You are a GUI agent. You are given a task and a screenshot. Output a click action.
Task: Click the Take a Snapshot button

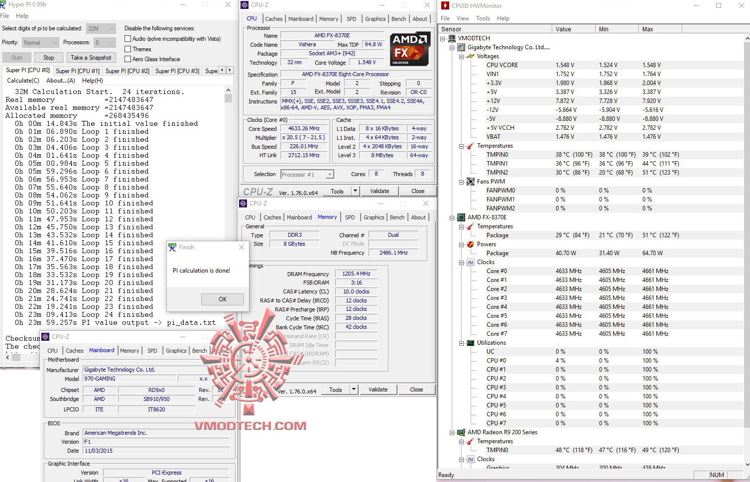(91, 58)
